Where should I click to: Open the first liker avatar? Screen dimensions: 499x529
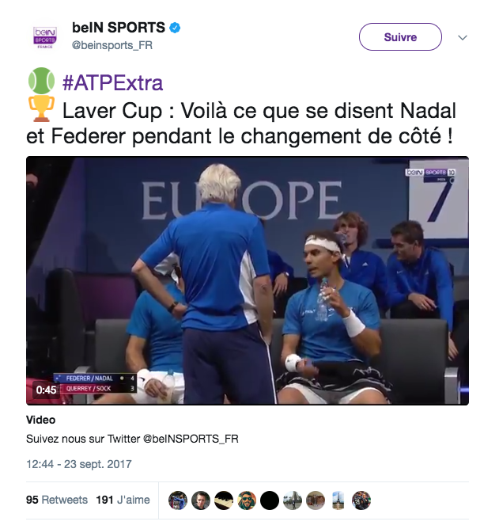[178, 500]
